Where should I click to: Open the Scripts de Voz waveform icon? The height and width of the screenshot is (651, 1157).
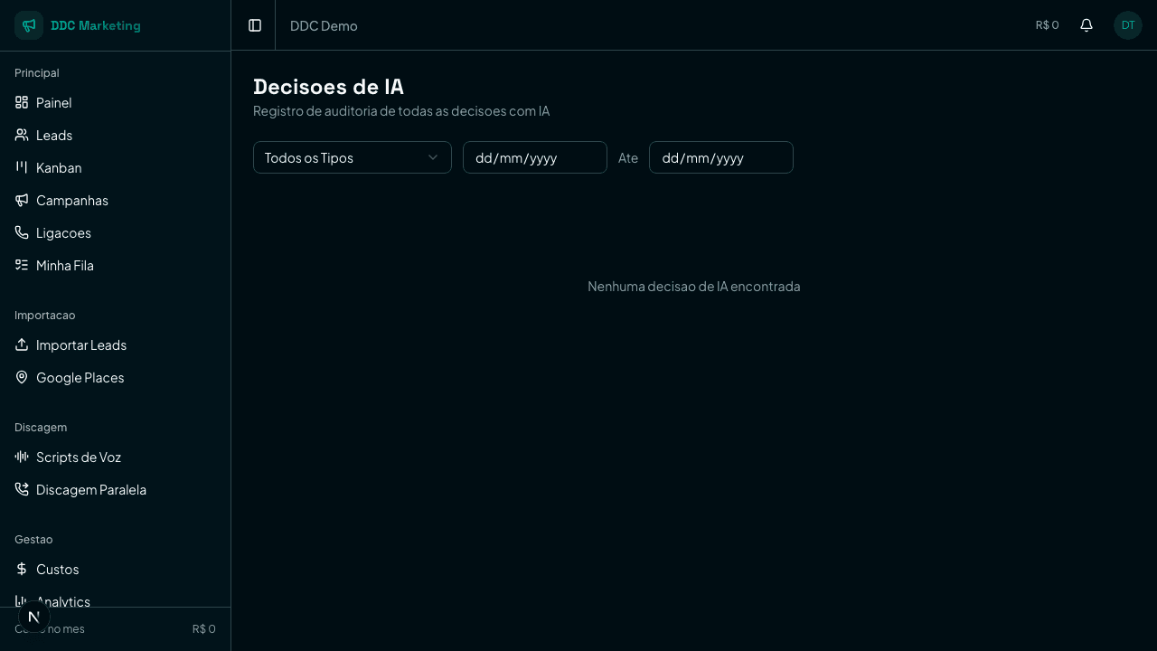[22, 457]
